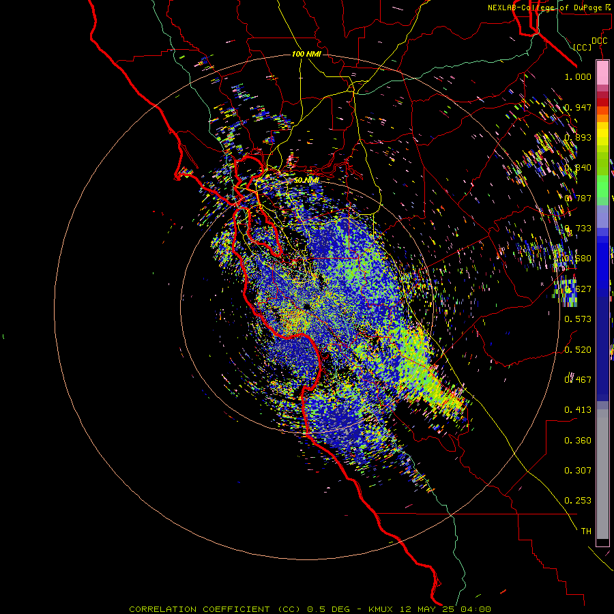
Task: Click the 0.947 legend value
Action: (x=578, y=107)
